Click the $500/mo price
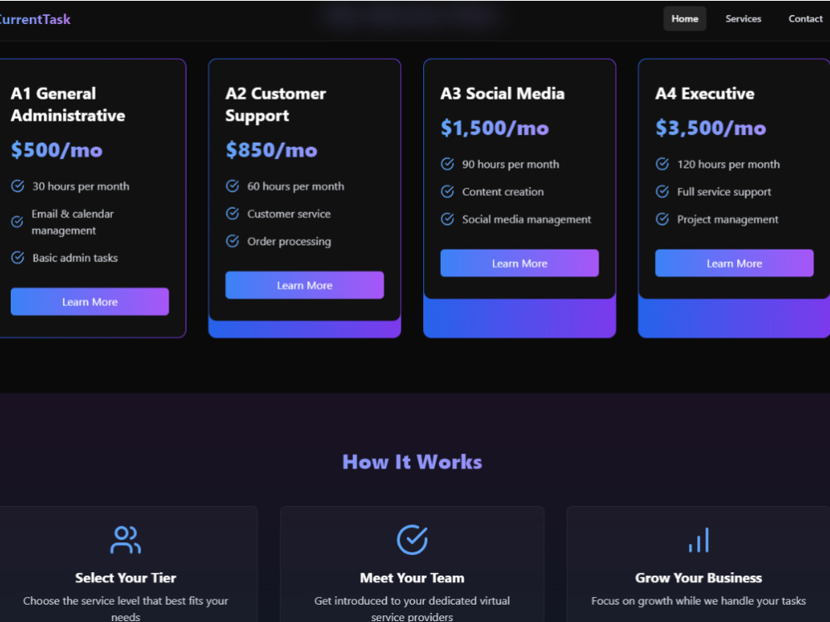 (x=56, y=150)
